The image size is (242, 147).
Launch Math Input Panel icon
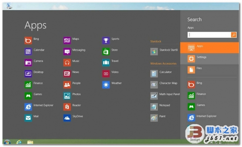154,96
